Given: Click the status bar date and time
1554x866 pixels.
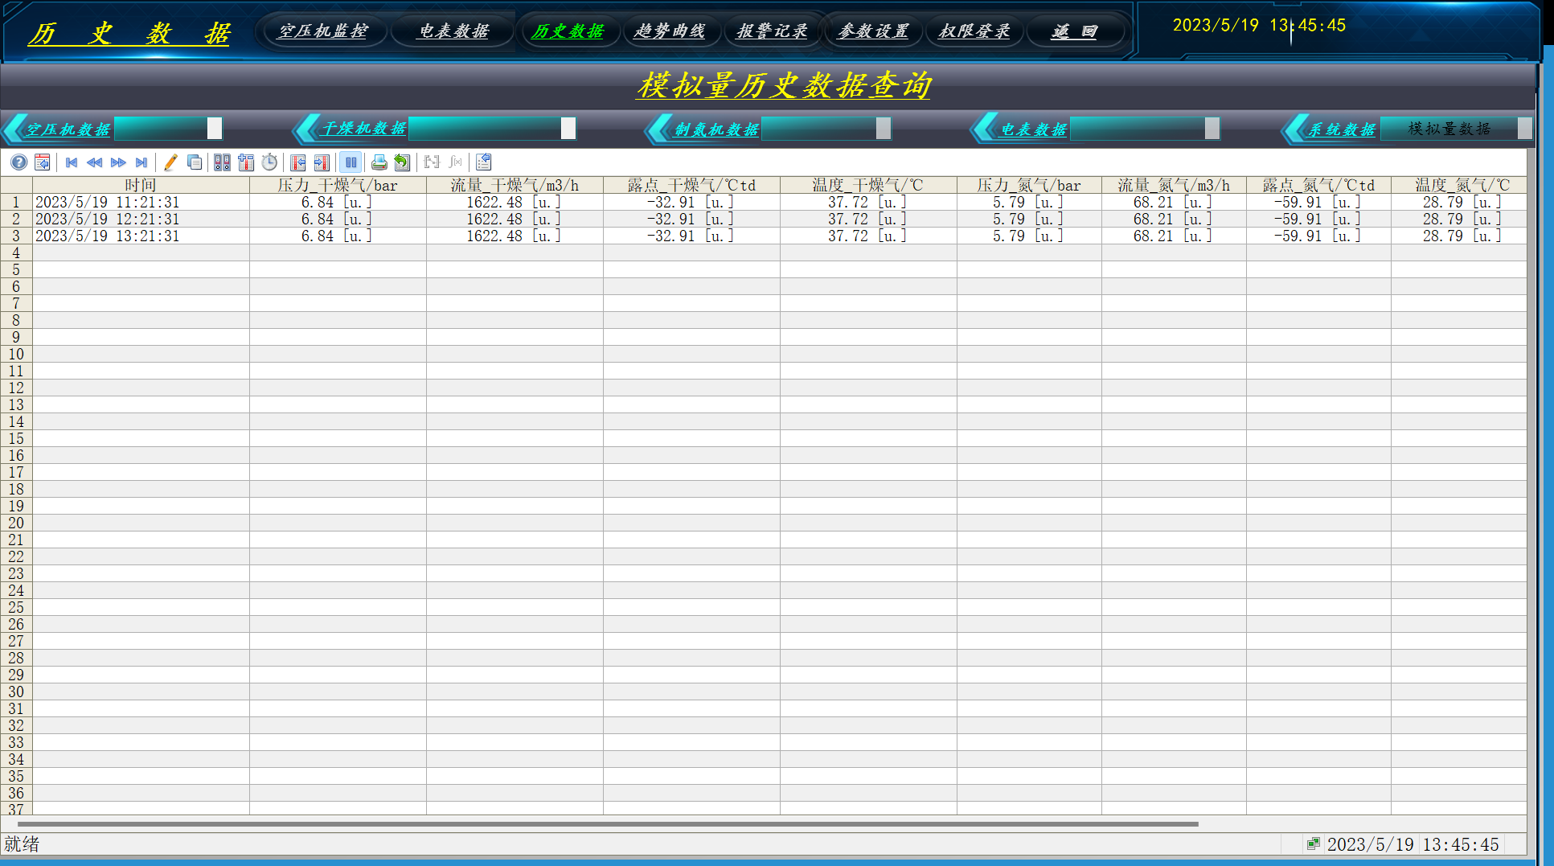Looking at the screenshot, I should [1413, 844].
